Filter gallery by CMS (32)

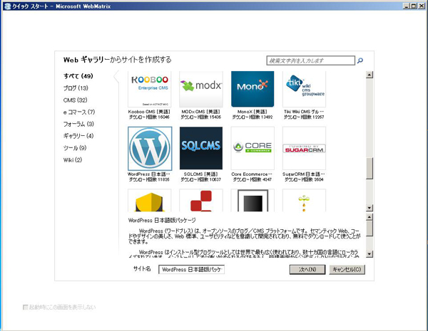76,100
